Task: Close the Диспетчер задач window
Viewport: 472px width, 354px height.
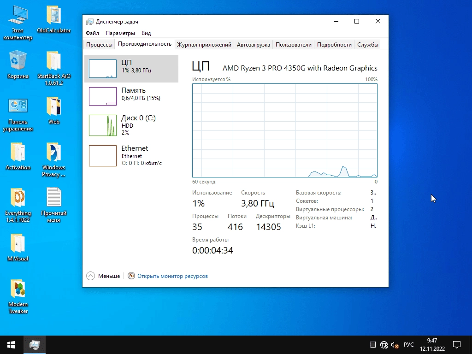Action: (378, 21)
